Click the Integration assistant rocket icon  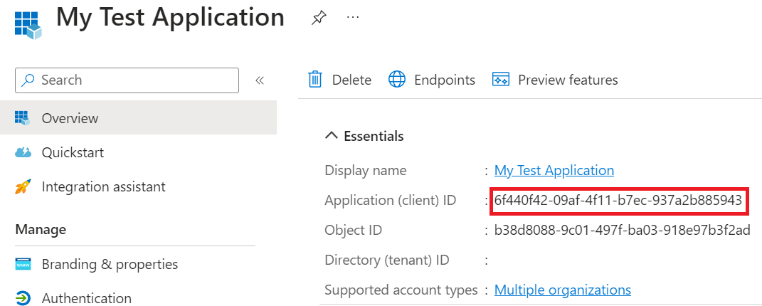(23, 187)
